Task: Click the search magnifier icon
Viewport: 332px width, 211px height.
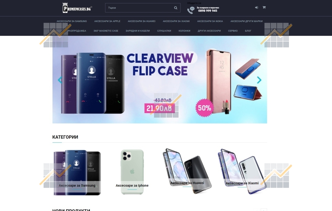Action: (x=175, y=8)
